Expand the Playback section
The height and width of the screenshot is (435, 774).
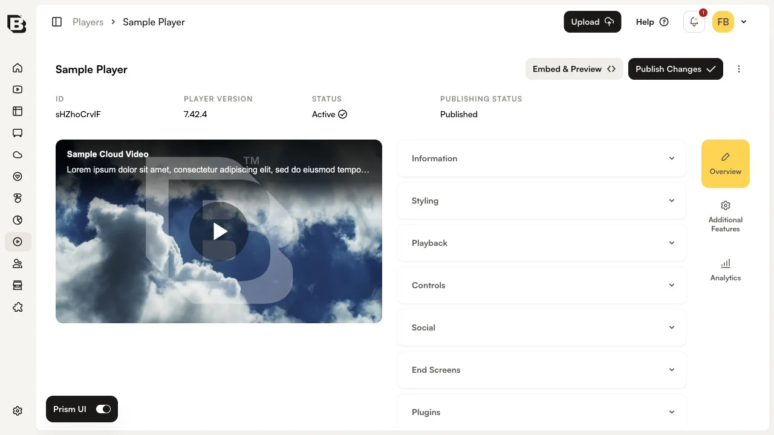coord(542,243)
